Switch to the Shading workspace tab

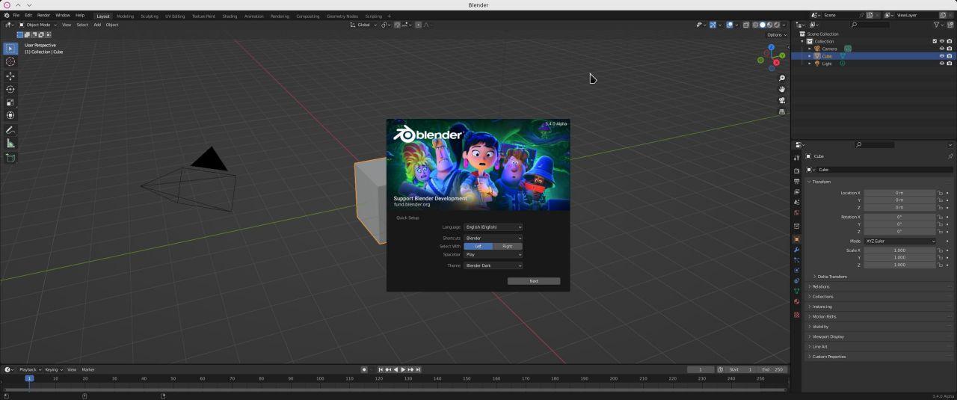pyautogui.click(x=230, y=16)
